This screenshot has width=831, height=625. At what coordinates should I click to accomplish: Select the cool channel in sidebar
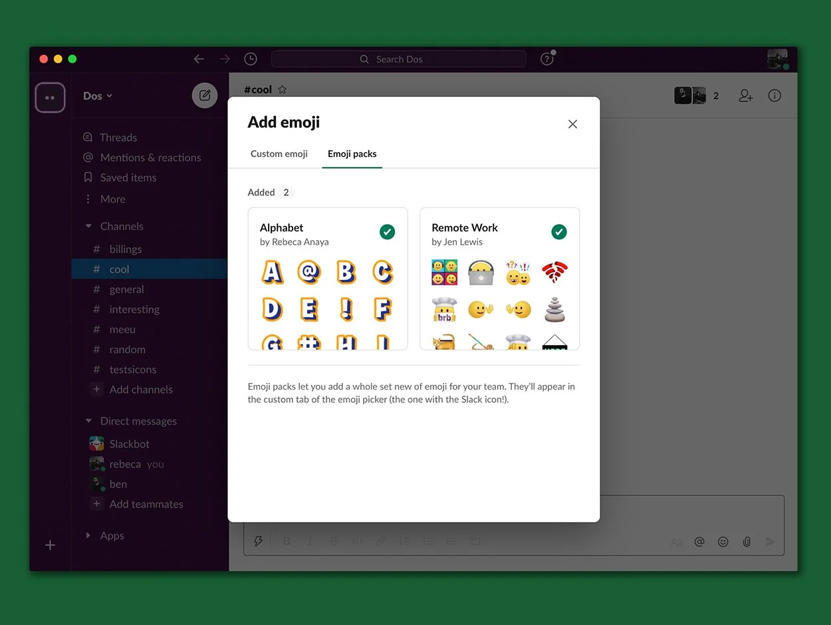150,269
